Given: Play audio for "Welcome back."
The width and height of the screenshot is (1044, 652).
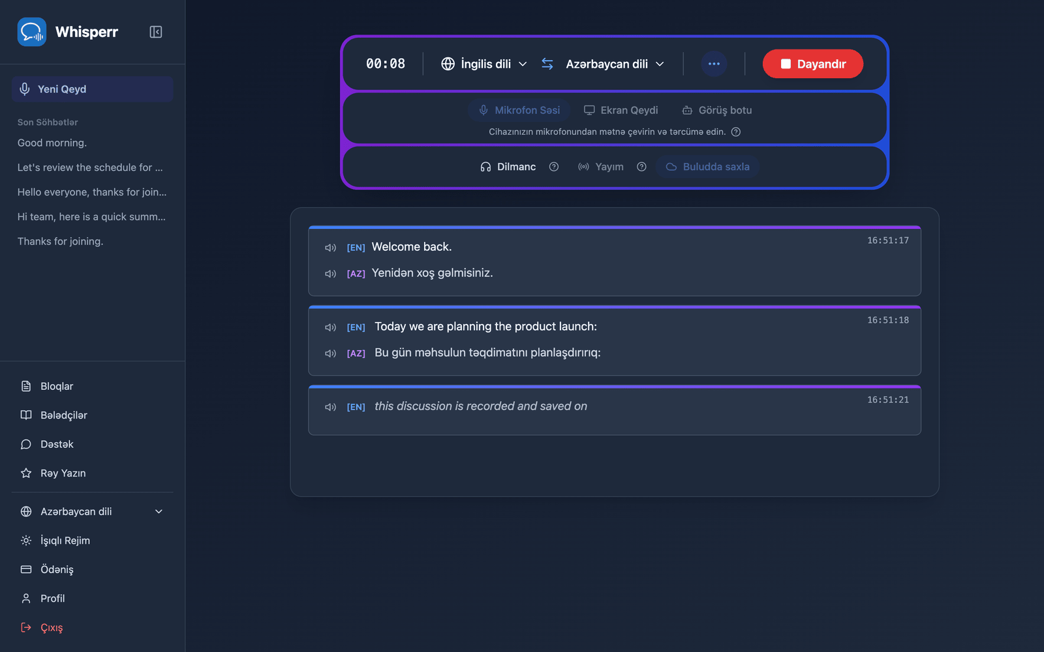Looking at the screenshot, I should [x=330, y=248].
